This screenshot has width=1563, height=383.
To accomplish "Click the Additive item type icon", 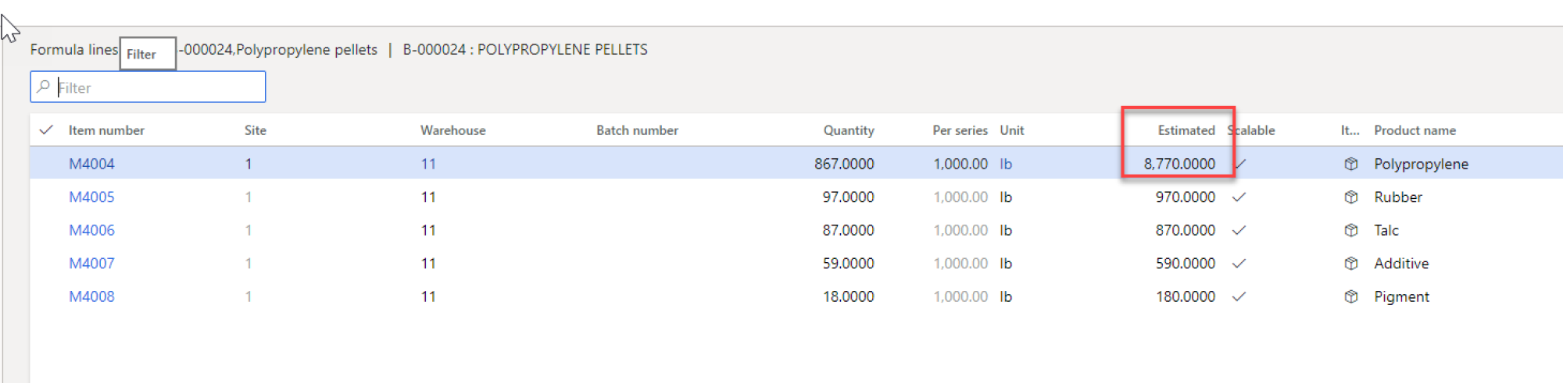I will point(1350,264).
